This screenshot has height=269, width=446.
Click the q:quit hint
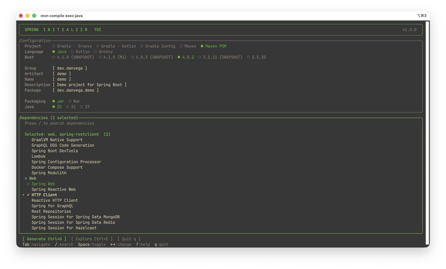tap(161, 244)
